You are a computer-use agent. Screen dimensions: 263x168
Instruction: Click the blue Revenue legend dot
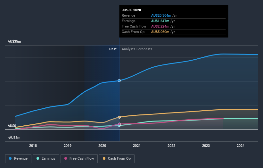[10, 158]
